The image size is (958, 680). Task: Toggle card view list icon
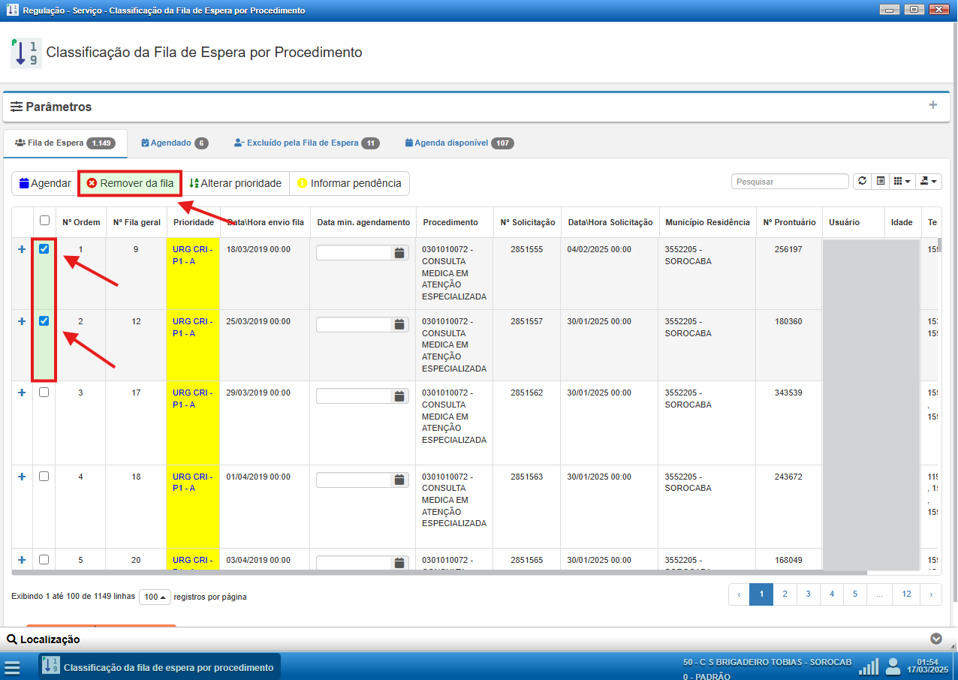click(881, 182)
